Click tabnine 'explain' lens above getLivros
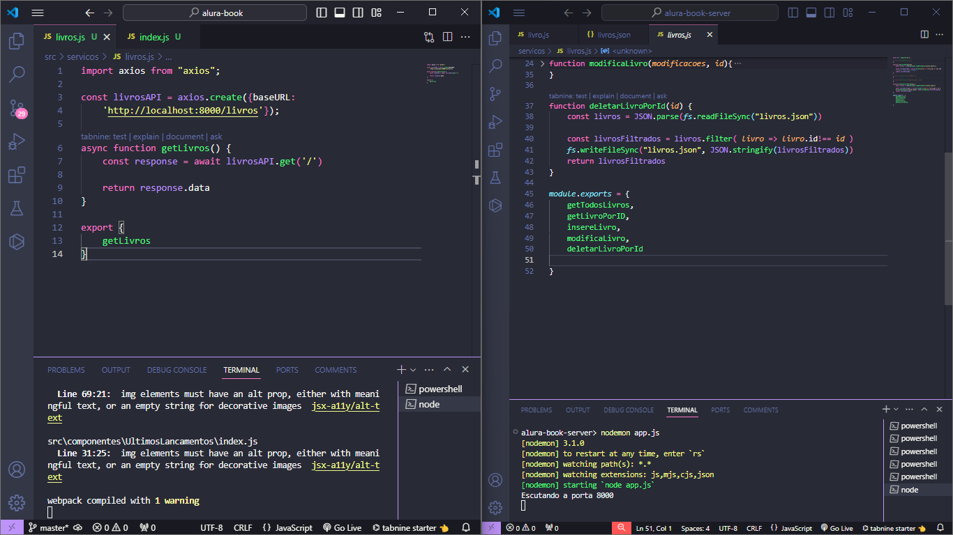953x535 pixels. pyautogui.click(x=147, y=137)
